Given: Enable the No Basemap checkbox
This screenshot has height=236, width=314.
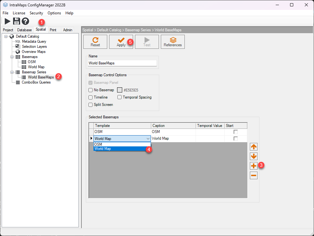Looking at the screenshot, I should click(x=91, y=90).
